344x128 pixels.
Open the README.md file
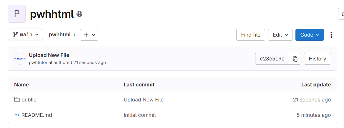point(37,115)
